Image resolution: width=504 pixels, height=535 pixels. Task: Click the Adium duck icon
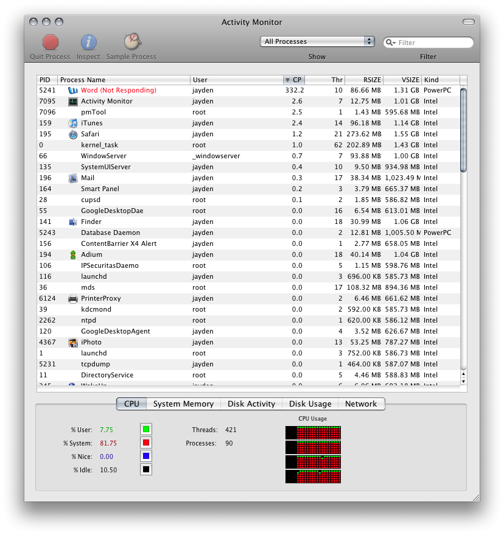72,254
